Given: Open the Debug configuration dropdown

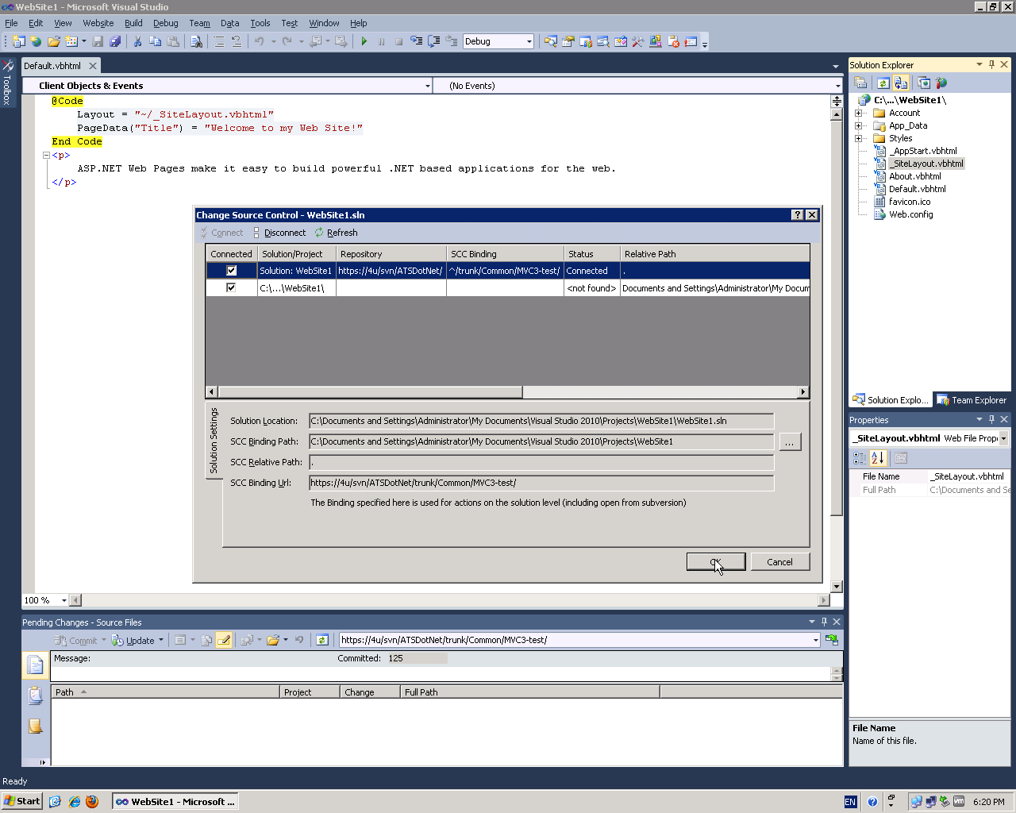Looking at the screenshot, I should point(529,41).
